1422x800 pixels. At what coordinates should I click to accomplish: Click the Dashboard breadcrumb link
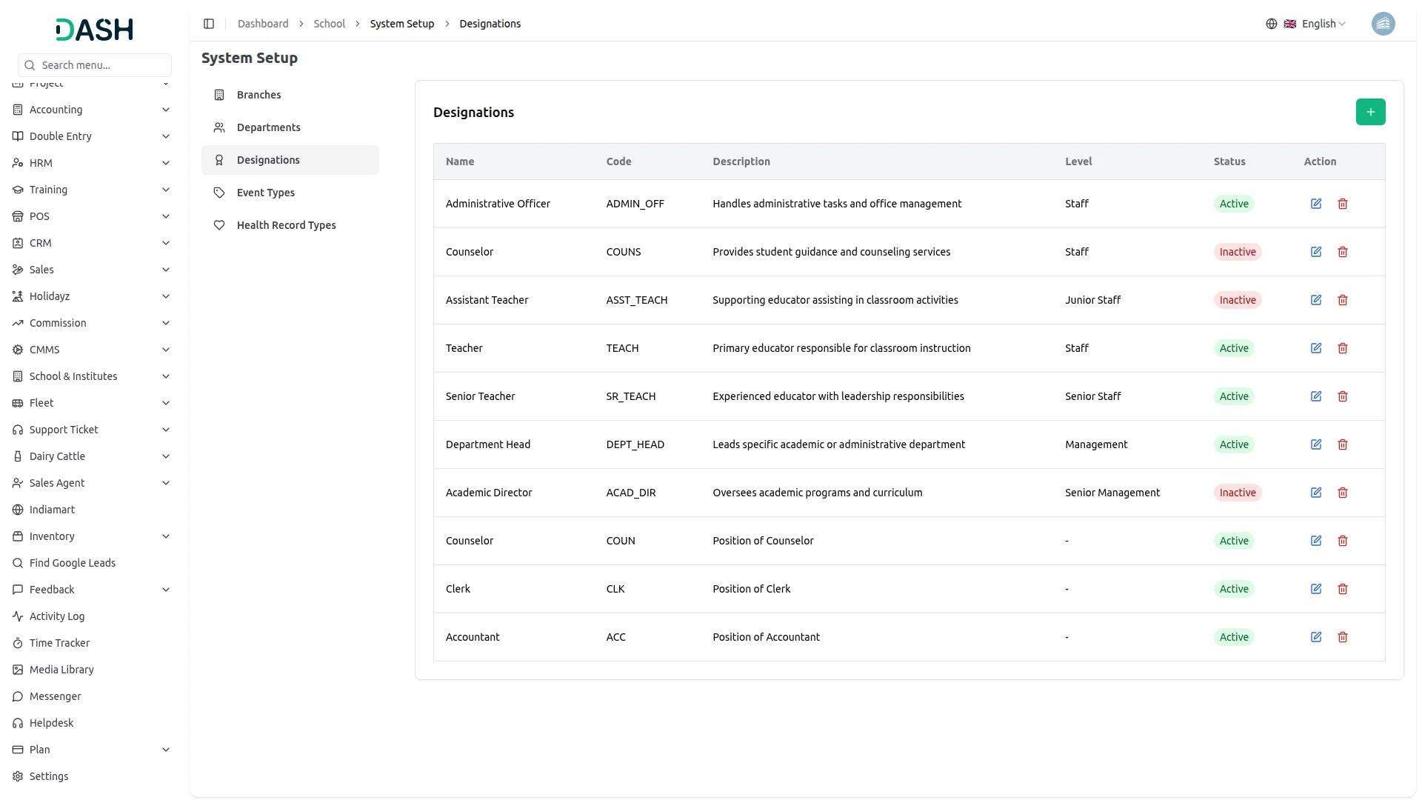(x=263, y=24)
